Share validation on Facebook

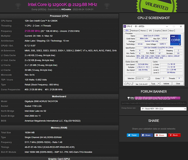(x=147, y=135)
